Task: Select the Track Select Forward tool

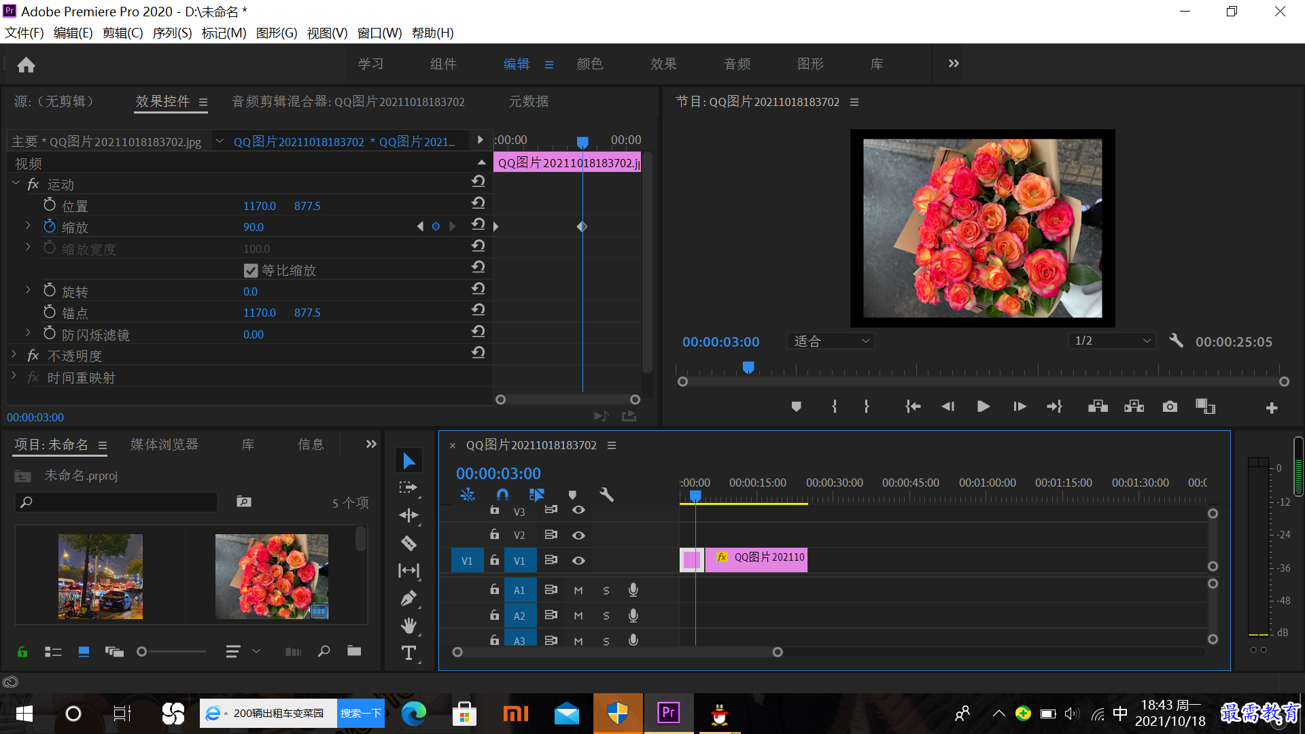Action: 408,488
